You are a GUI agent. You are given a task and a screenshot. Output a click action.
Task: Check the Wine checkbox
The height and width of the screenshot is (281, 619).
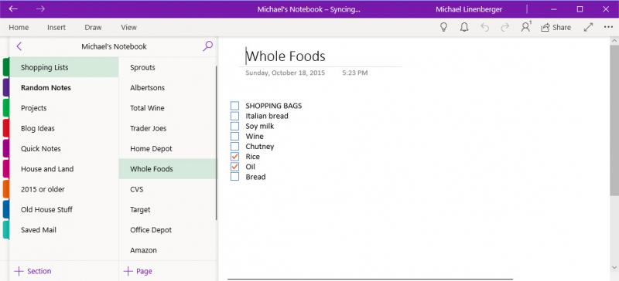pyautogui.click(x=235, y=137)
